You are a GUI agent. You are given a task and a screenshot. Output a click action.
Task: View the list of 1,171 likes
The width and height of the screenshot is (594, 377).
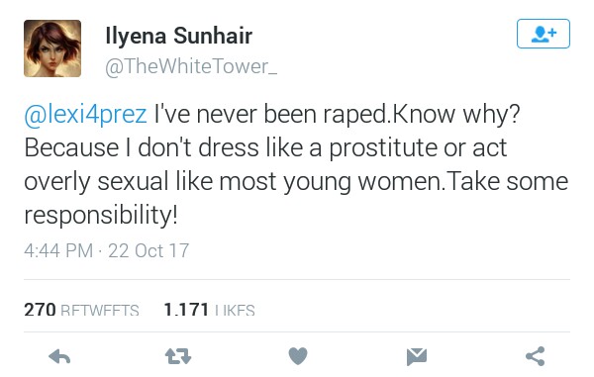[209, 310]
